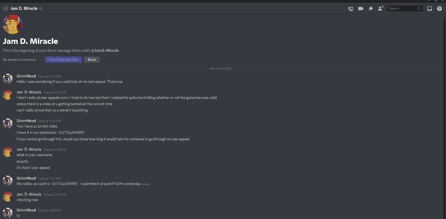Click the Friend Request Sent button
Viewport: 446px width, 219px height.
pos(63,59)
